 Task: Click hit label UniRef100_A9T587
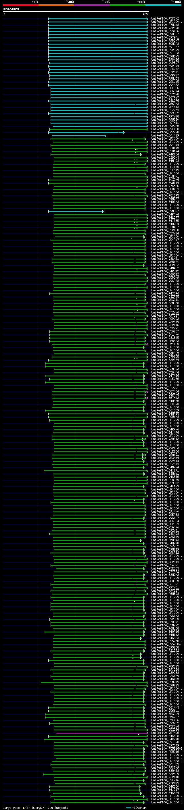[165, 316]
